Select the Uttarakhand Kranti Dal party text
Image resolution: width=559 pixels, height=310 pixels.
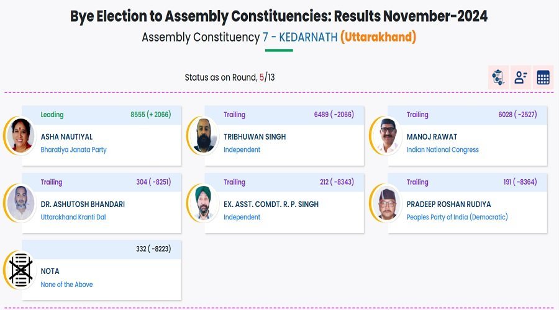(x=73, y=218)
